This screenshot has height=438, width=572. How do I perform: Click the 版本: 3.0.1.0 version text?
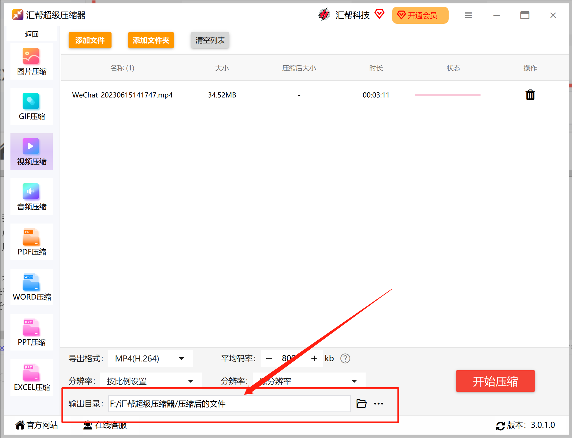pyautogui.click(x=531, y=425)
